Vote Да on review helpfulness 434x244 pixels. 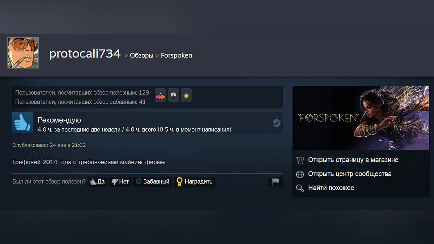tap(97, 181)
